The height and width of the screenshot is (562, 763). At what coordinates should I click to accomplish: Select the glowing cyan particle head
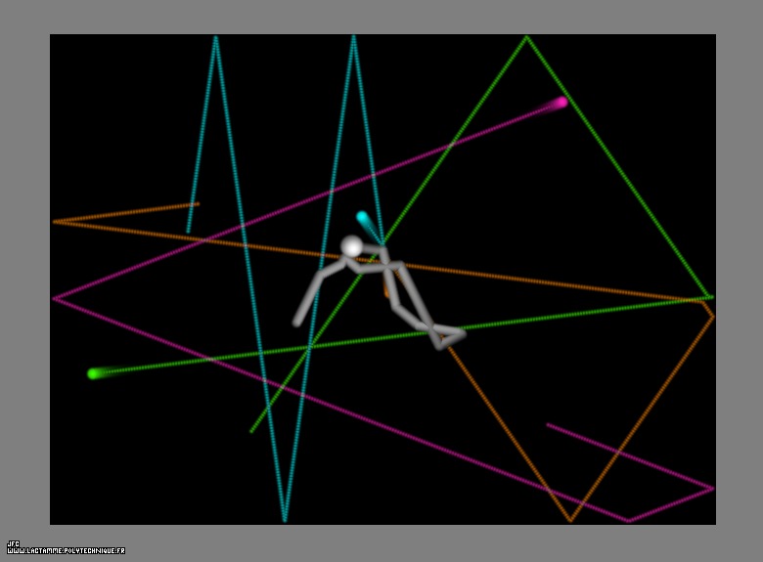tap(363, 217)
